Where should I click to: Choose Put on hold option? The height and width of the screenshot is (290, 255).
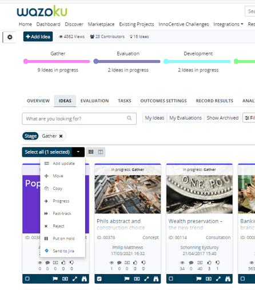point(63,239)
